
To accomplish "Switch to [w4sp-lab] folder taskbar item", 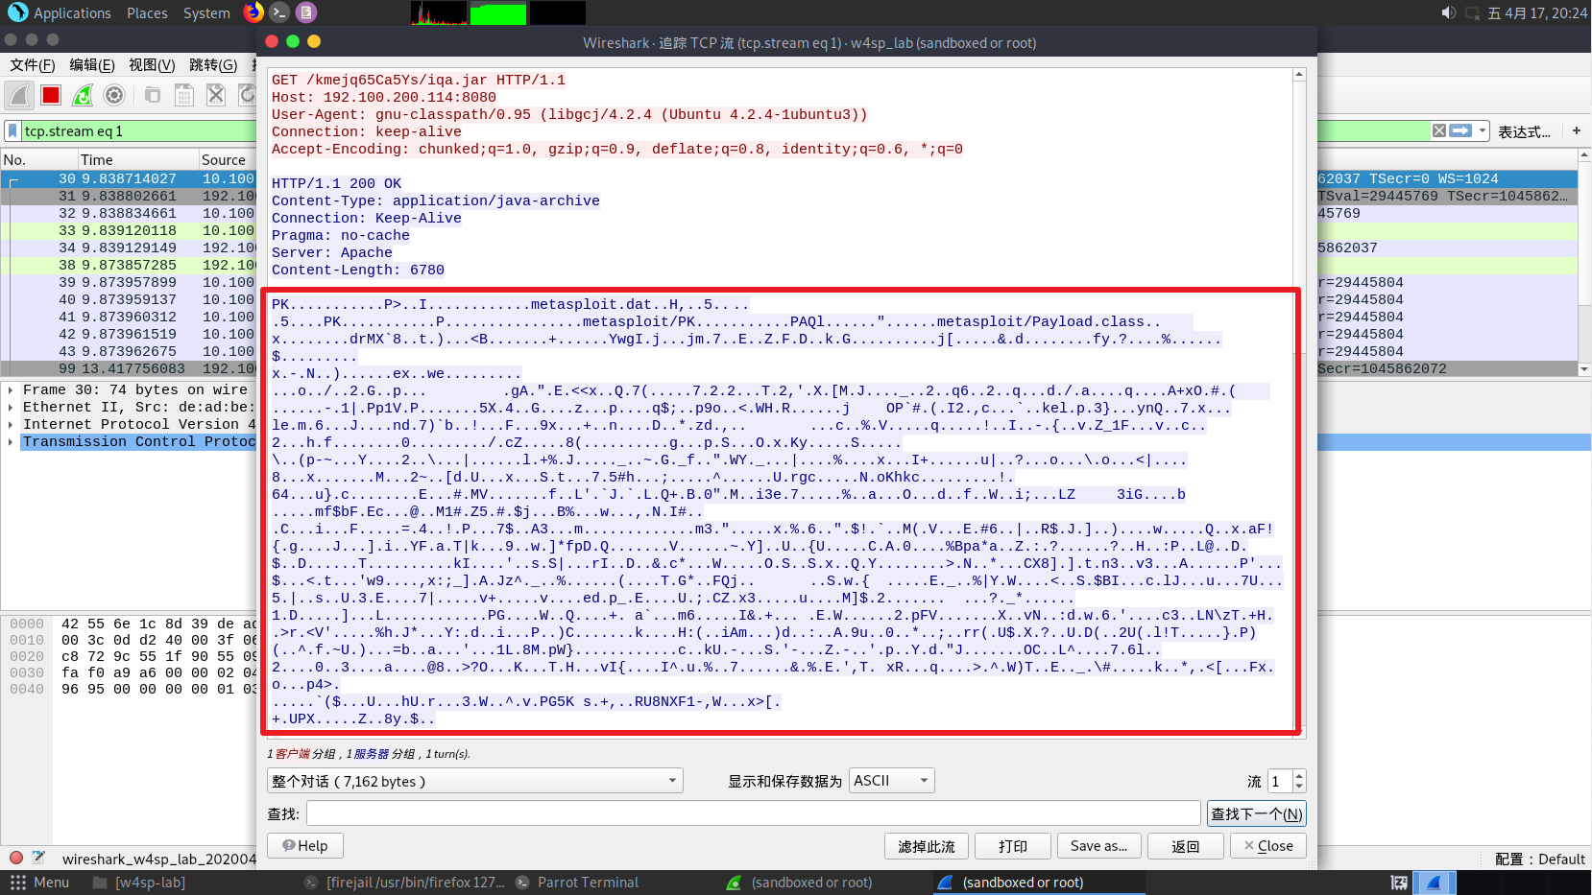I will 139,883.
